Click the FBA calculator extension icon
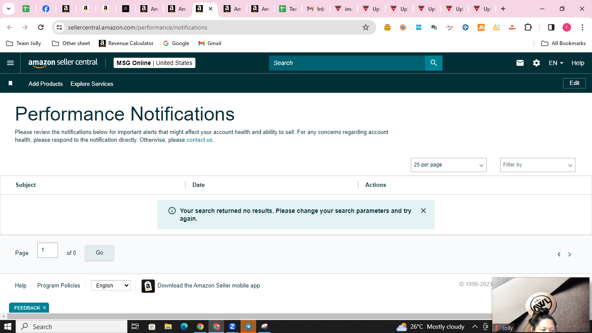592x333 pixels. 419,27
